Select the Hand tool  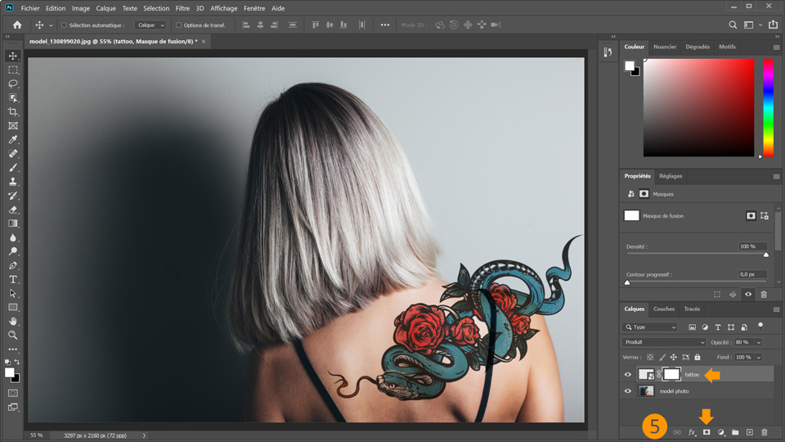(13, 321)
